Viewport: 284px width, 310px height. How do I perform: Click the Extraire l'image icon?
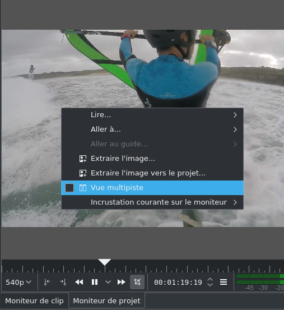coord(83,159)
